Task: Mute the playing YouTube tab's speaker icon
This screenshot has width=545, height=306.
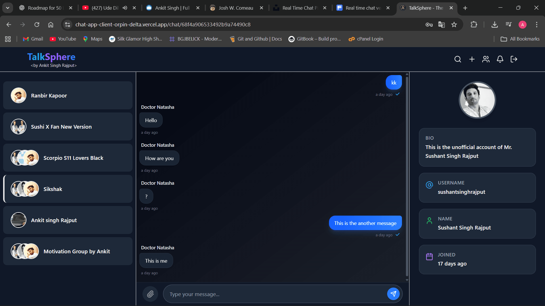Action: click(x=125, y=8)
